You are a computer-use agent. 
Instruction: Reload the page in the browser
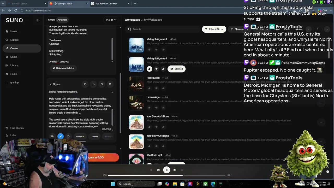(16, 10)
